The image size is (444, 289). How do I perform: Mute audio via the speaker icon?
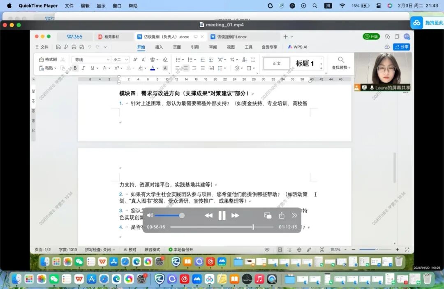[150, 215]
